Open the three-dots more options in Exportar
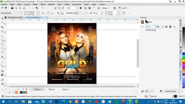The height and width of the screenshot is (104, 185). [x=174, y=27]
